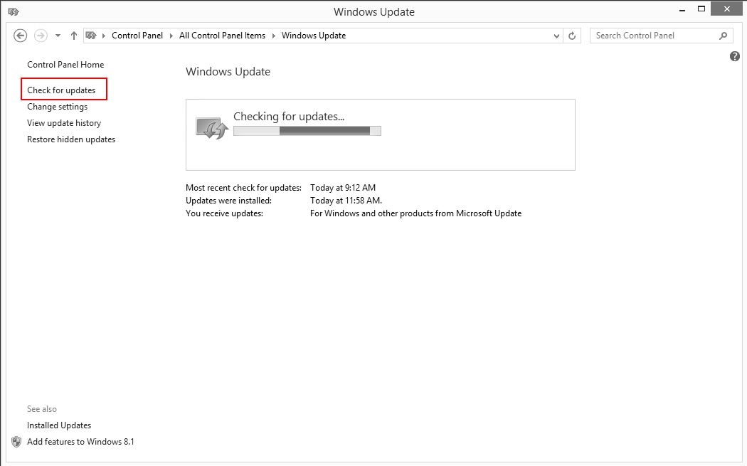The width and height of the screenshot is (747, 466).
Task: Focus the Search Control Panel field
Action: coord(661,36)
